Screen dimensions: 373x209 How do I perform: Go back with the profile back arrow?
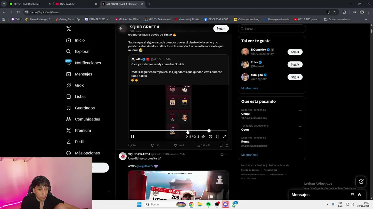point(121,28)
